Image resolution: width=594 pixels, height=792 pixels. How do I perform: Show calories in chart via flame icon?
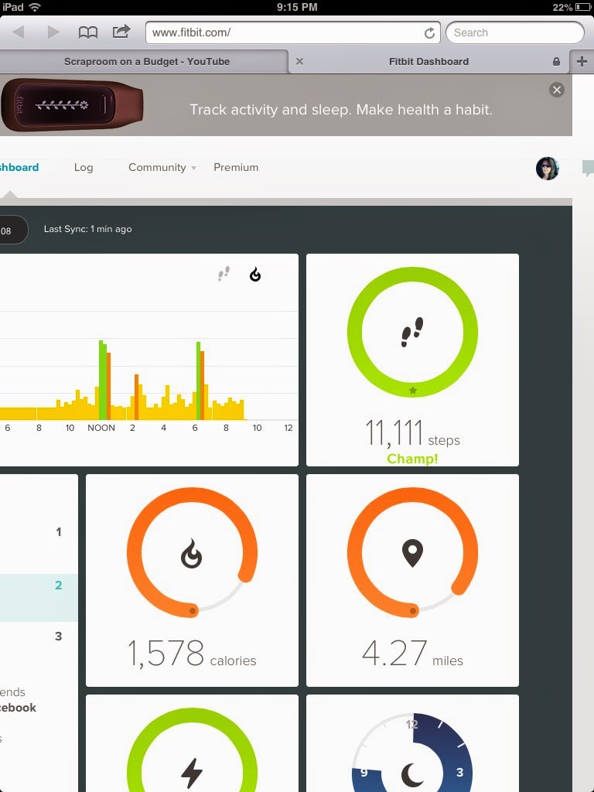click(x=255, y=275)
